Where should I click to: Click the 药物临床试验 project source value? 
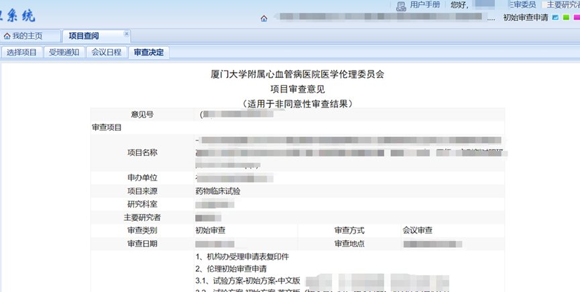[217, 191]
